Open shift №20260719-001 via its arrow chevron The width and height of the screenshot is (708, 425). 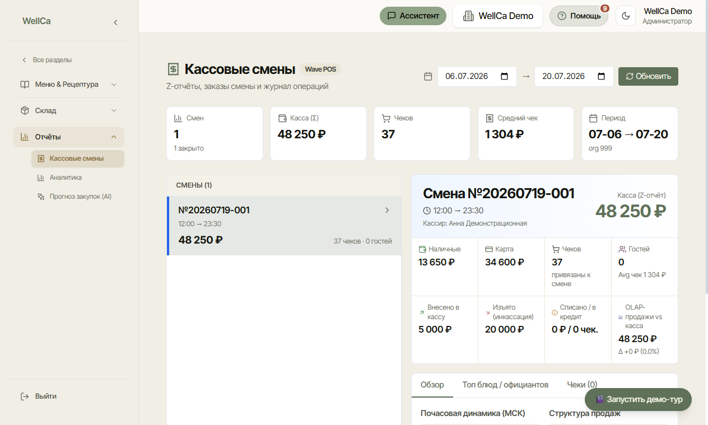[x=387, y=210]
